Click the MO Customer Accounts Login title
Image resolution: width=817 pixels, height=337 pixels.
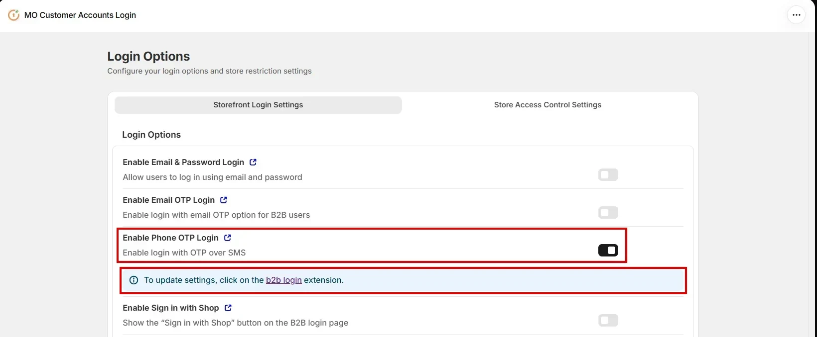[x=80, y=15]
